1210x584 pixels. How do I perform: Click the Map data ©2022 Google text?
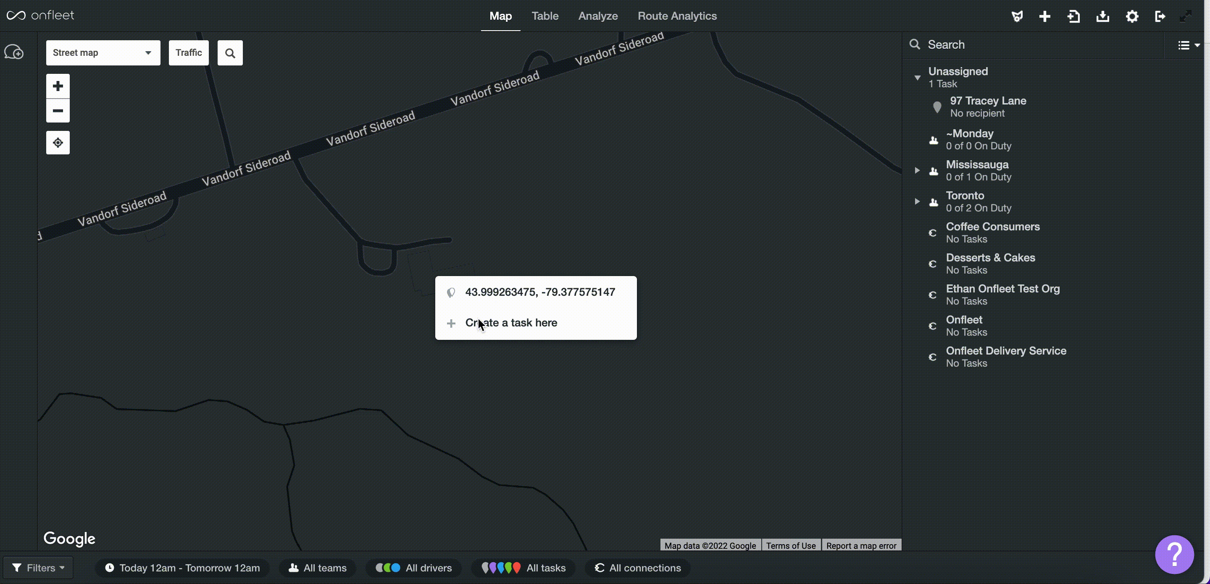tap(710, 545)
